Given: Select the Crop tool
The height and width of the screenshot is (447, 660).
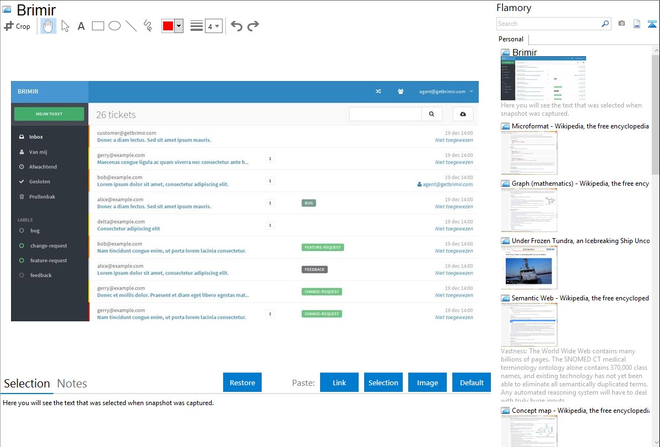Looking at the screenshot, I should click(x=17, y=26).
